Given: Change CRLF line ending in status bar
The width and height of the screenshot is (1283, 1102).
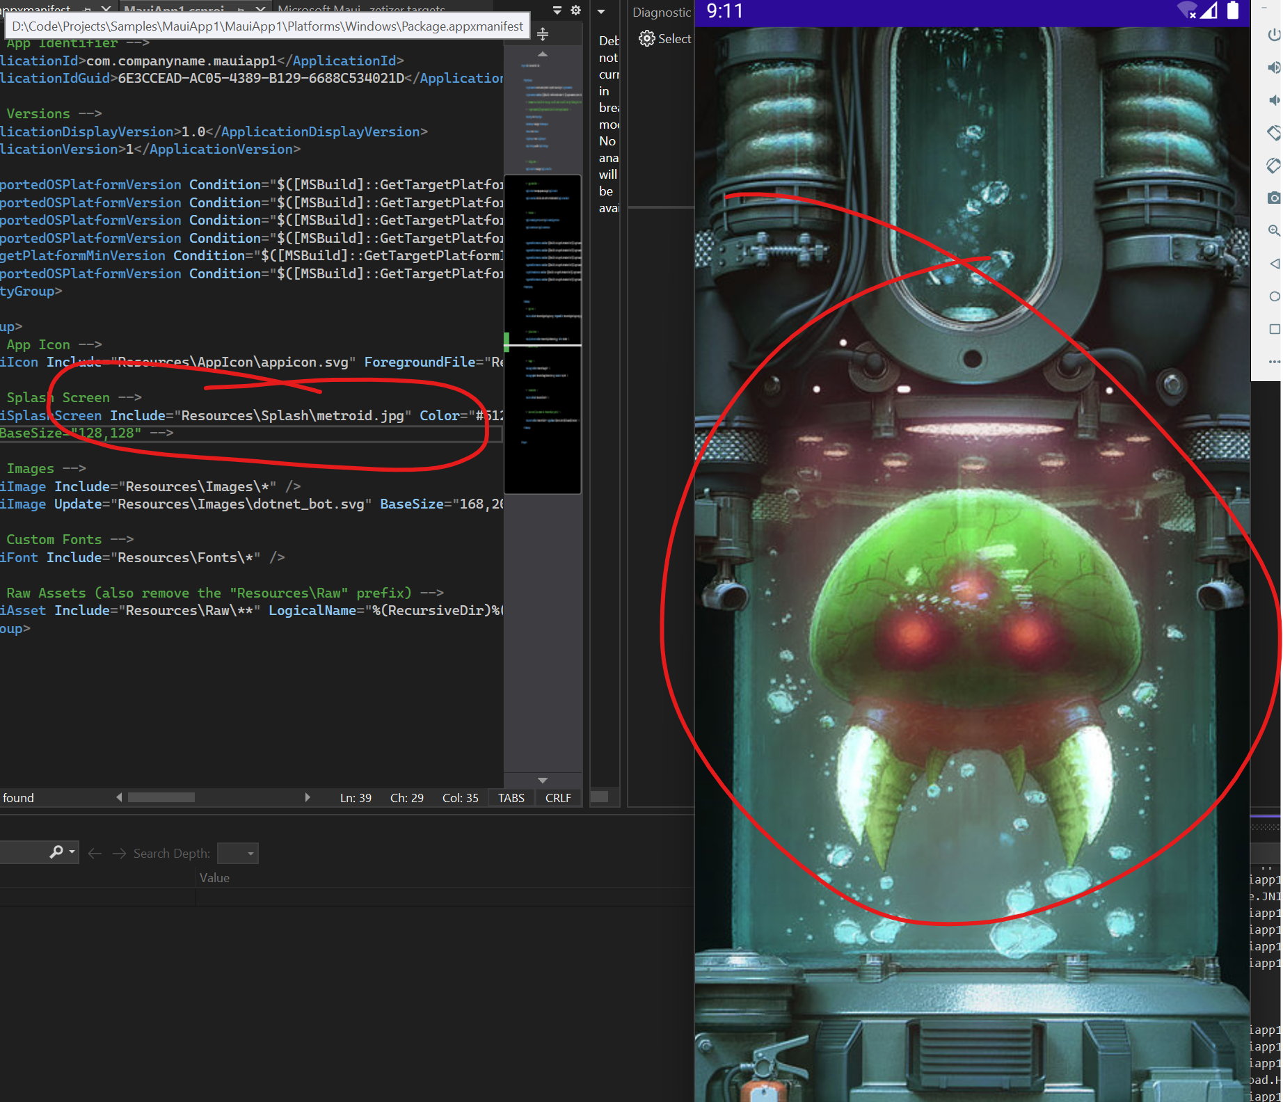Looking at the screenshot, I should coord(558,798).
